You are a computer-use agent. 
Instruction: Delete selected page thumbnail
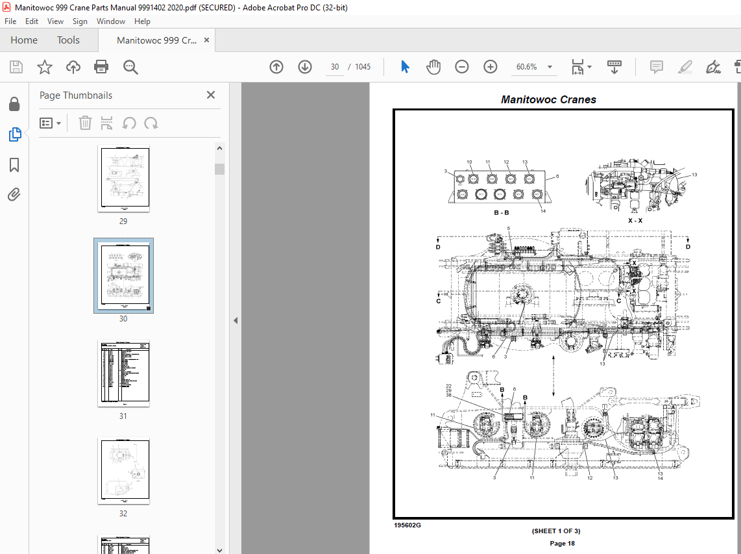click(x=85, y=123)
